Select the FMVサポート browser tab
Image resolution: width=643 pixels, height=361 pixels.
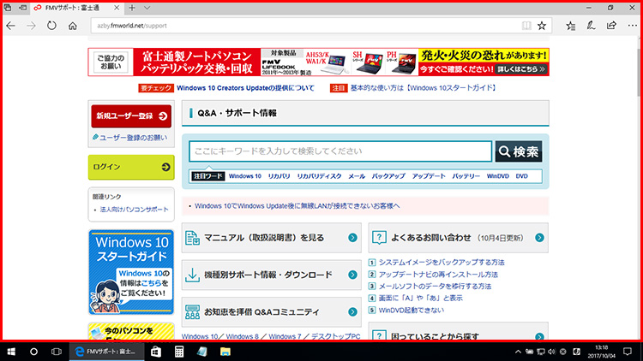point(77,8)
